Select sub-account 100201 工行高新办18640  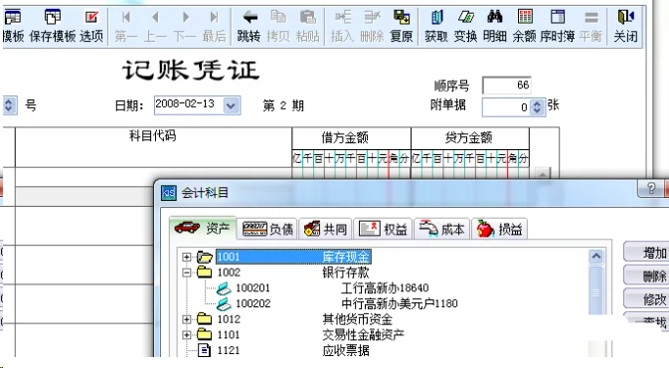pyautogui.click(x=332, y=287)
